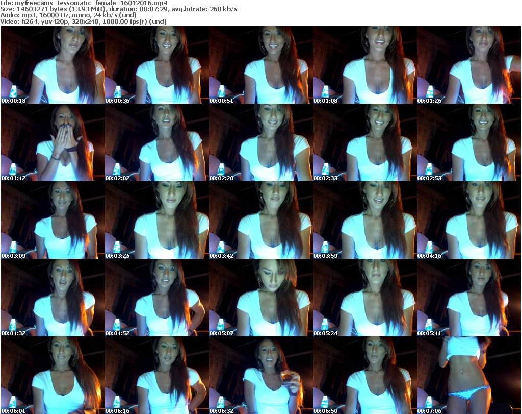This screenshot has width=522, height=414.
Task: Select the thumbnail stamped 00:00:36
Action: pos(157,65)
